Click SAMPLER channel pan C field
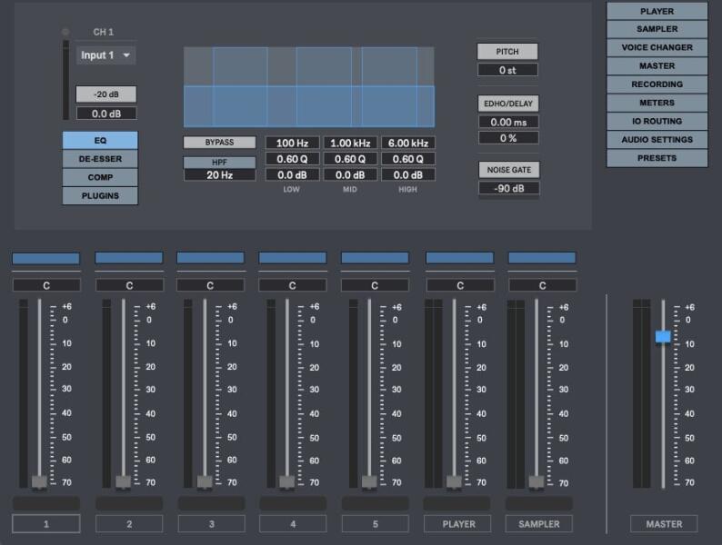The height and width of the screenshot is (545, 722). [x=543, y=285]
